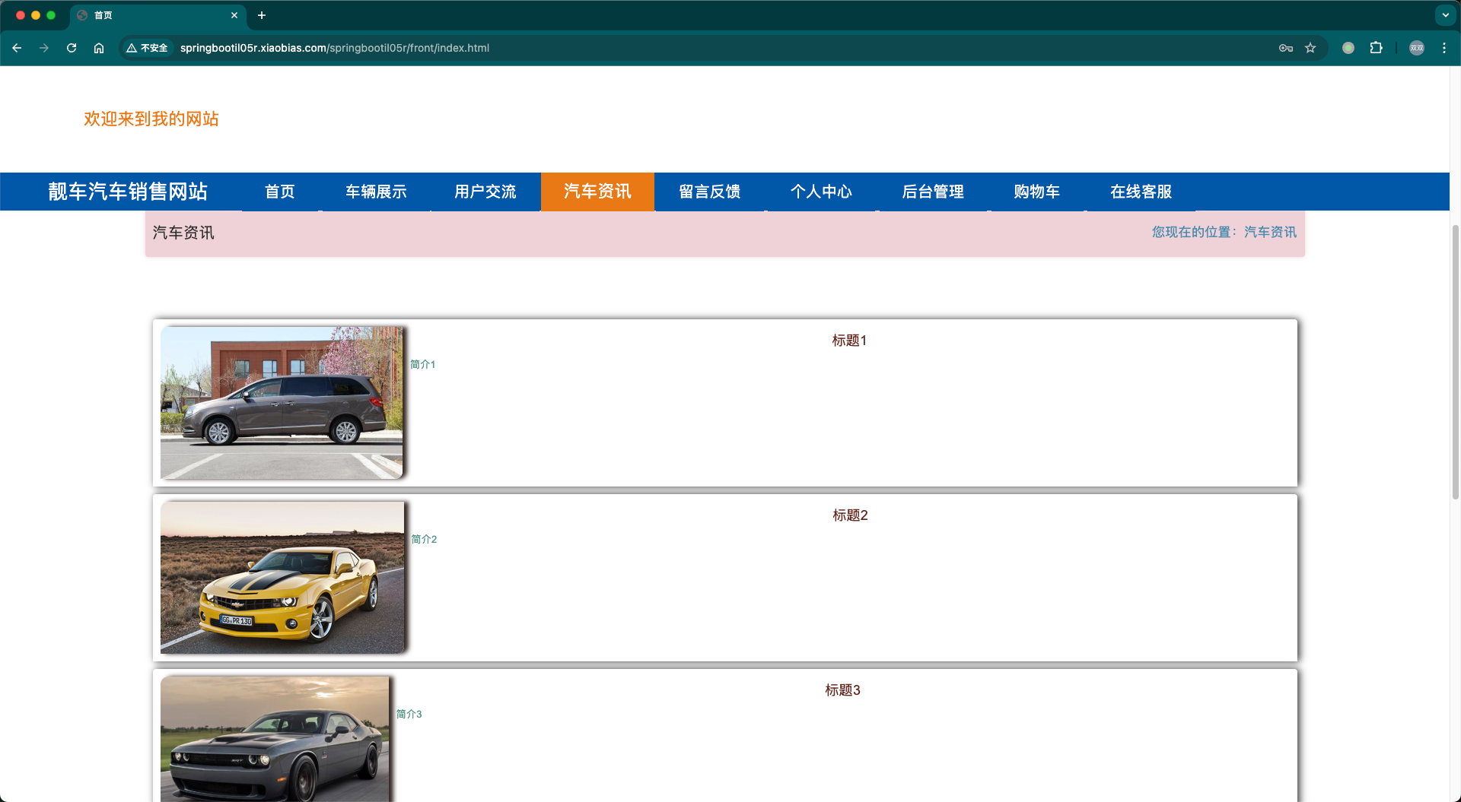Open the 标题3 news article
Screen dimensions: 1461x802
point(842,690)
